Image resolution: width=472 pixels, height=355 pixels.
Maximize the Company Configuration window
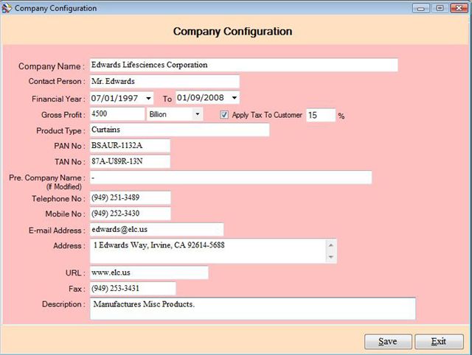(440, 8)
